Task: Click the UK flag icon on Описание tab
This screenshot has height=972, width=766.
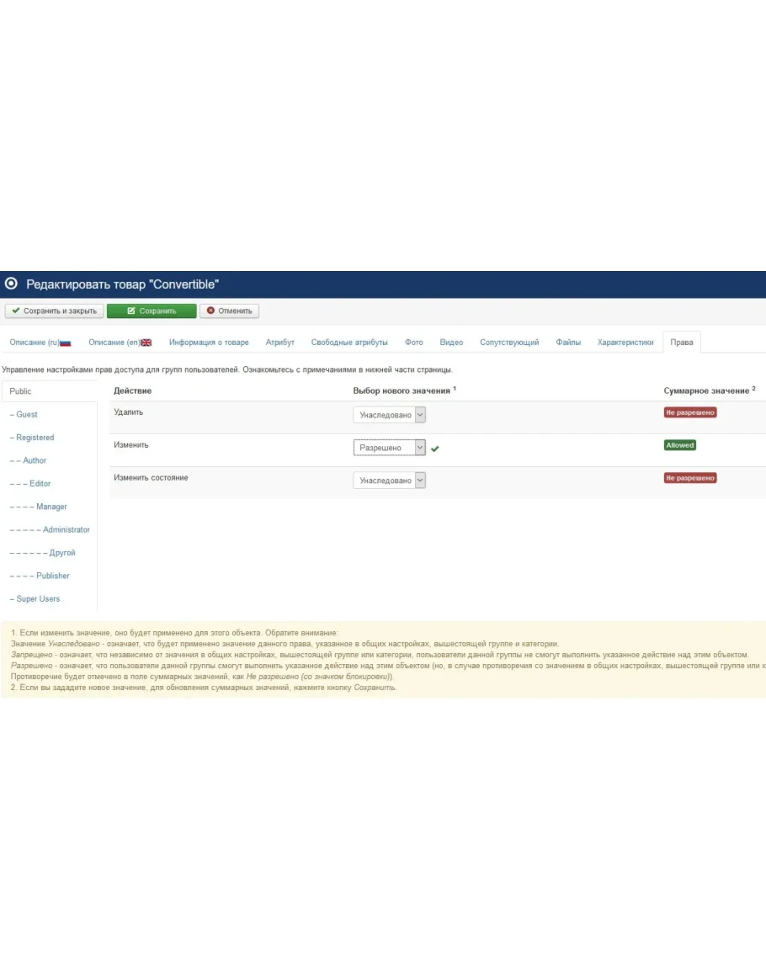Action: [146, 343]
